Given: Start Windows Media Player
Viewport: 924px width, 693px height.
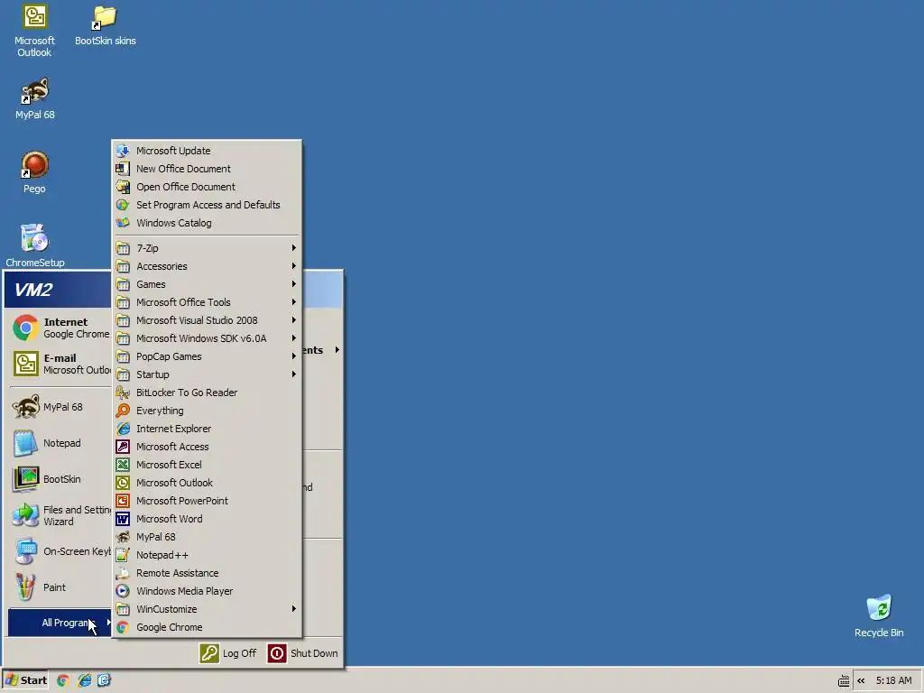Looking at the screenshot, I should tap(207, 591).
